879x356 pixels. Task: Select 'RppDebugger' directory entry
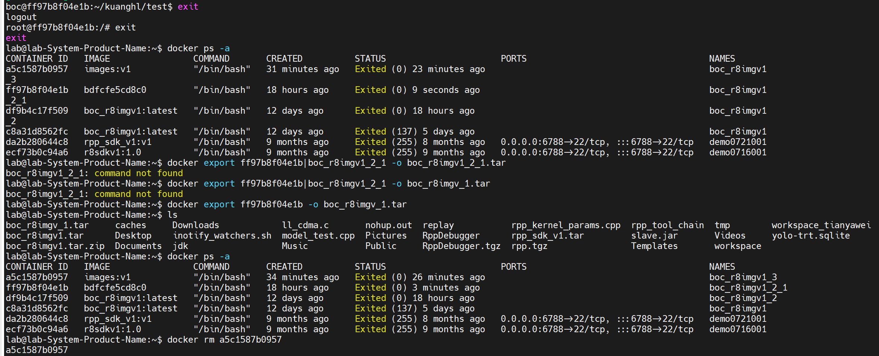451,236
